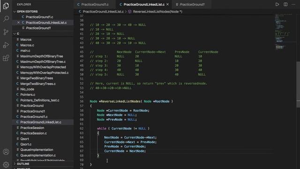Open the Extensions view
Screen dimensions: 300x169
coord(6,58)
